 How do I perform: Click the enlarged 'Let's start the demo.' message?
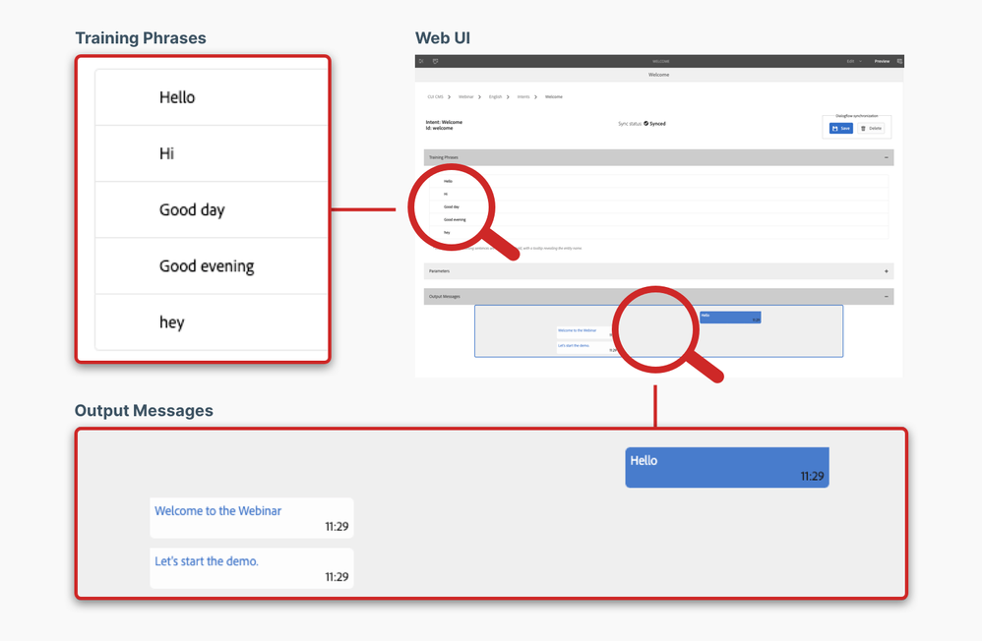tap(251, 567)
